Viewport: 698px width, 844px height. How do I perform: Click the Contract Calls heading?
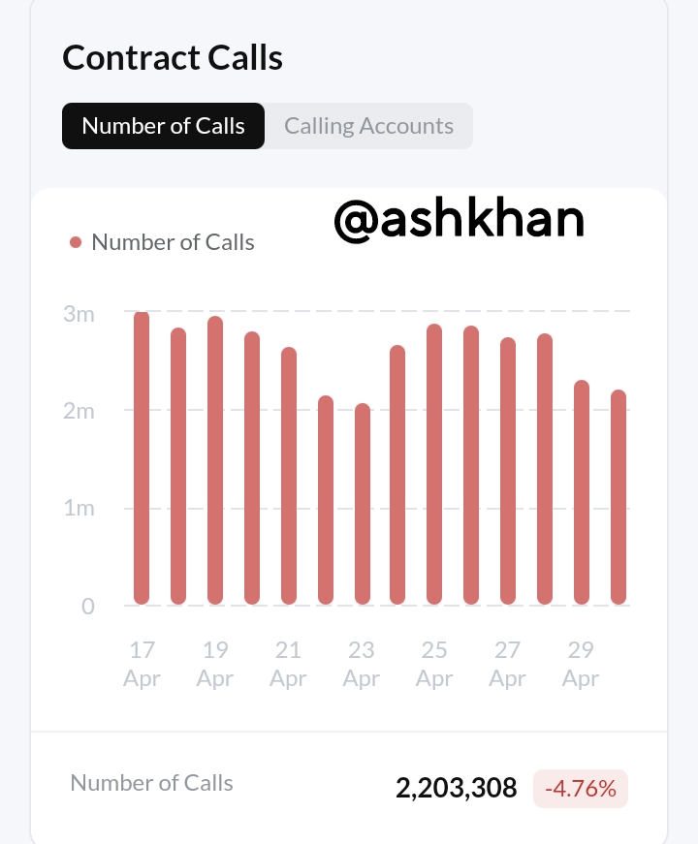coord(173,57)
